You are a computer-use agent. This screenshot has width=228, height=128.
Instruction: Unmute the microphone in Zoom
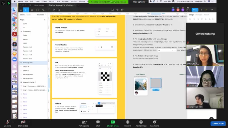coord(8,124)
